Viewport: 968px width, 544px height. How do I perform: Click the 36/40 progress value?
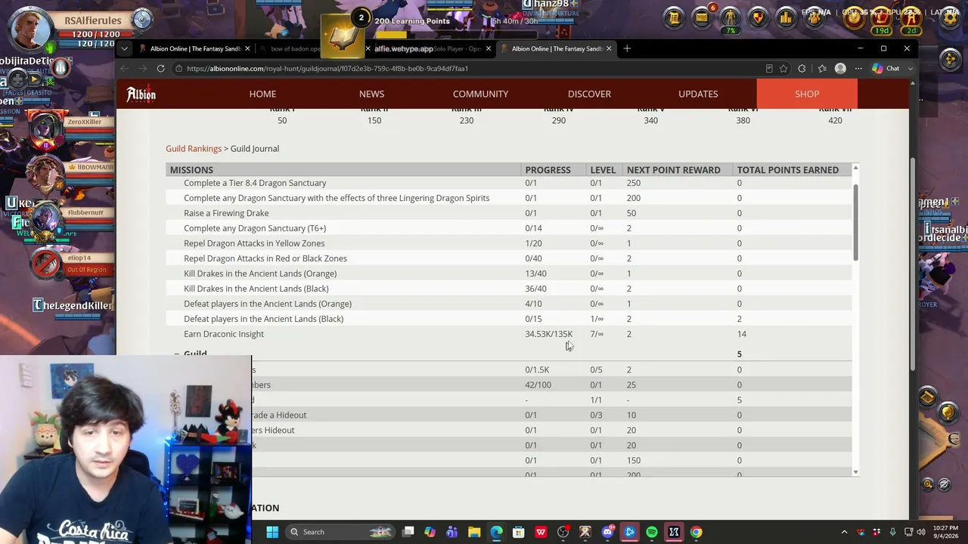[x=535, y=289]
